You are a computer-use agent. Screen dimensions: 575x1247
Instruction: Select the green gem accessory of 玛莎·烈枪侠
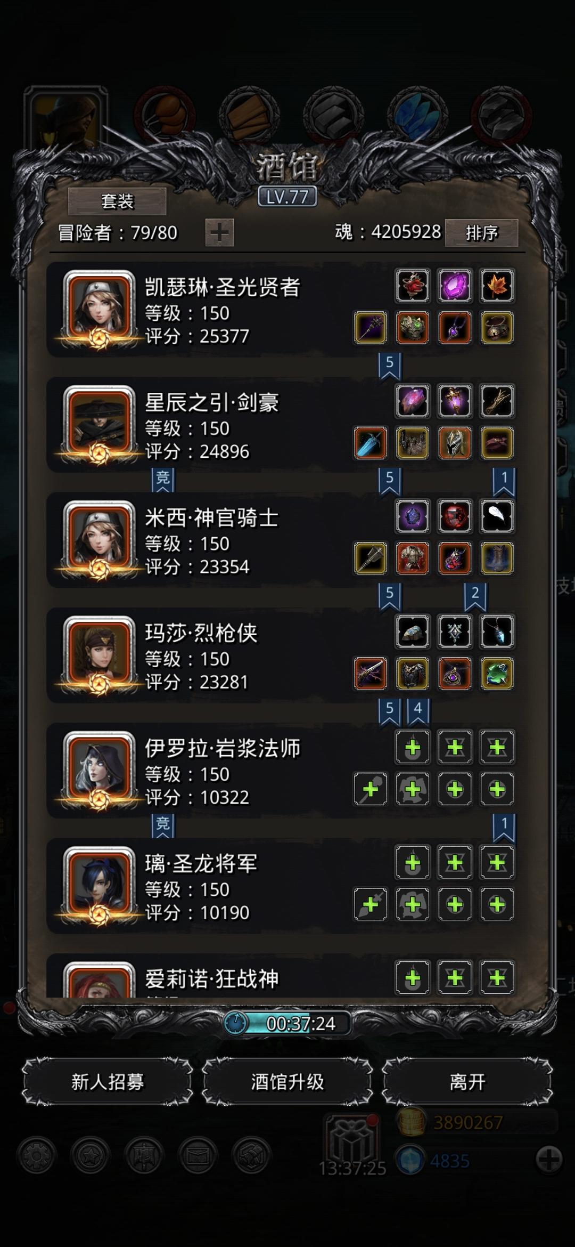click(x=497, y=674)
